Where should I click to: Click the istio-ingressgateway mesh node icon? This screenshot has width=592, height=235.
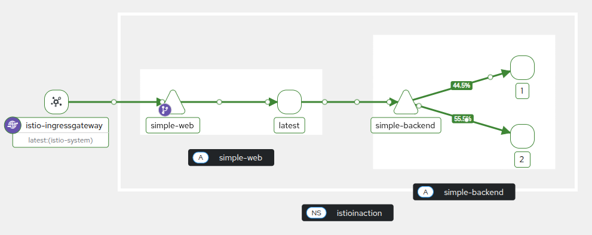(x=56, y=102)
